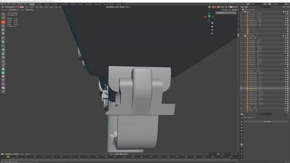
Task: Play animation with timeline play button
Action: coord(122,154)
